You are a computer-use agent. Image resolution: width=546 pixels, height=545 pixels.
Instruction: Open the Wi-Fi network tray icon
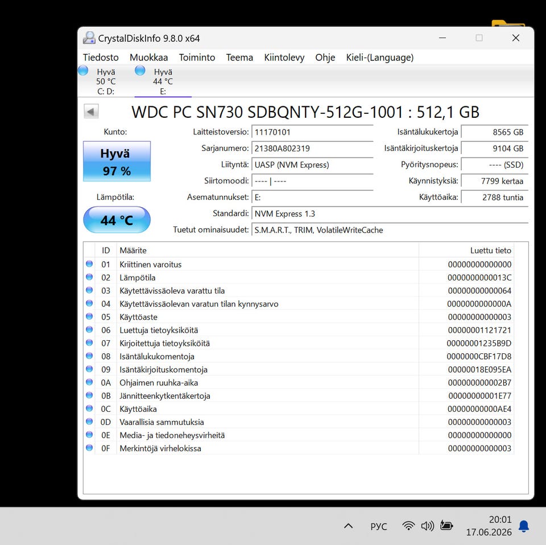[x=408, y=526]
